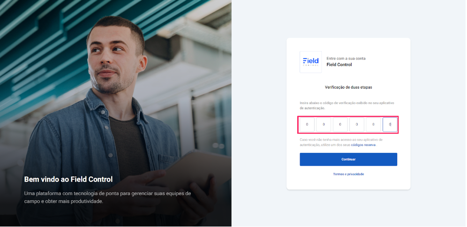
Task: Click the Verificação de duas etapas heading
Action: pyautogui.click(x=348, y=87)
